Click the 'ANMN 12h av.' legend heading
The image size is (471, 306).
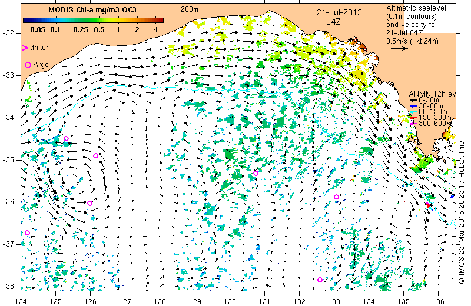[x=433, y=94]
